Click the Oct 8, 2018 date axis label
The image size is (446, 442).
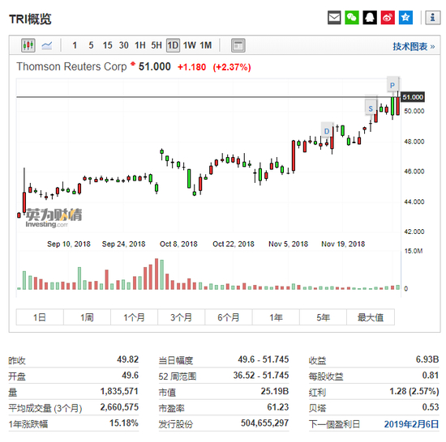tap(178, 244)
